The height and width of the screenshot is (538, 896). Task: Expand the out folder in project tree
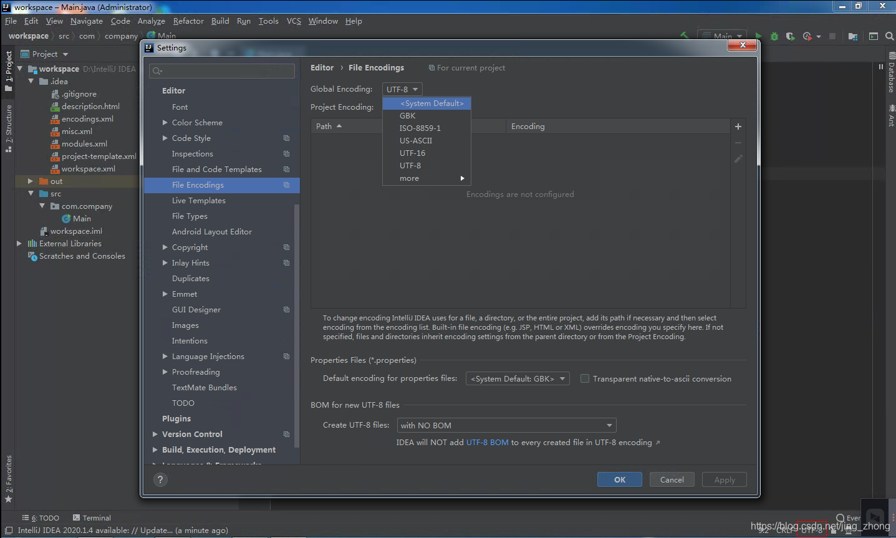coord(31,181)
